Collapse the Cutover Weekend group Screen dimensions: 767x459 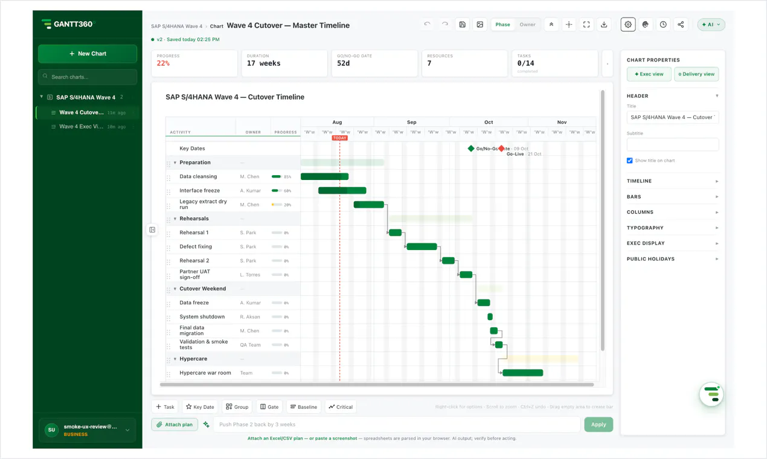point(175,289)
